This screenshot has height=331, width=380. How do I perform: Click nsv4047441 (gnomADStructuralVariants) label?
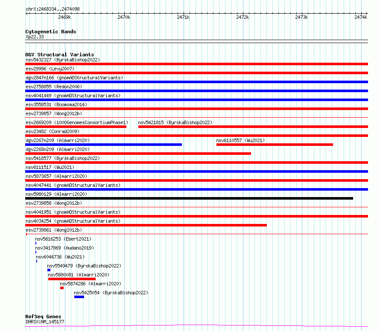point(73,185)
